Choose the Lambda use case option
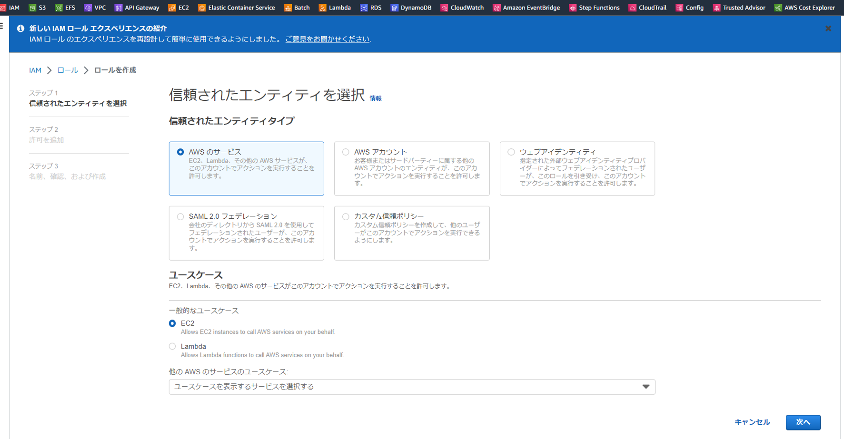The image size is (844, 439). click(x=172, y=346)
